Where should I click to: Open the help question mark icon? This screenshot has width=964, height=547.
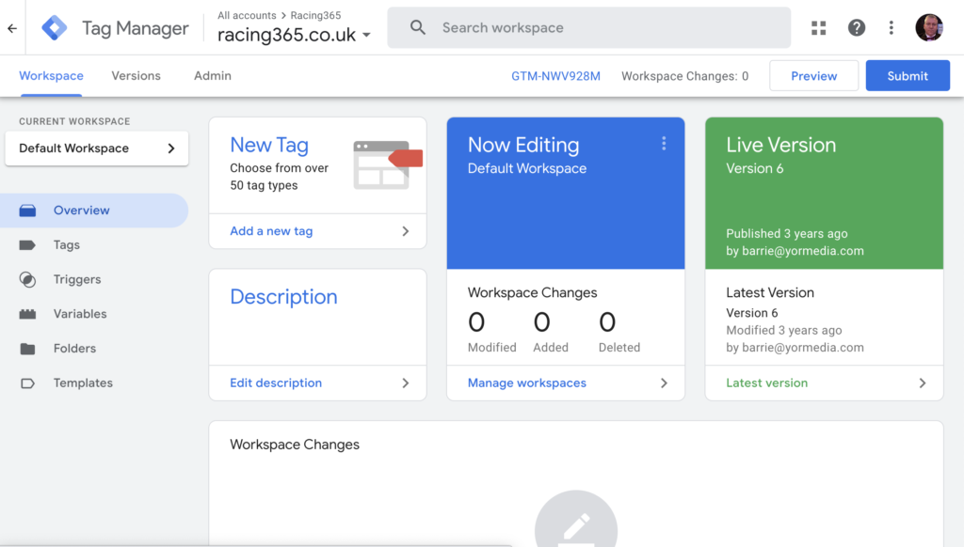[x=857, y=27]
